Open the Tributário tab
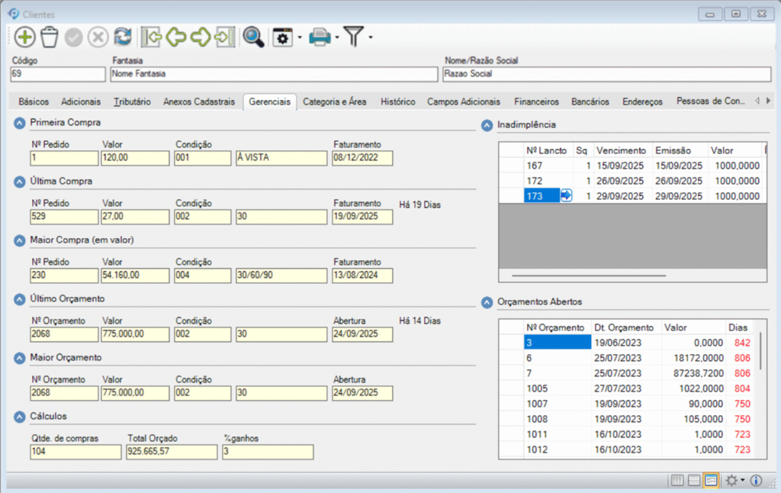 click(x=132, y=101)
